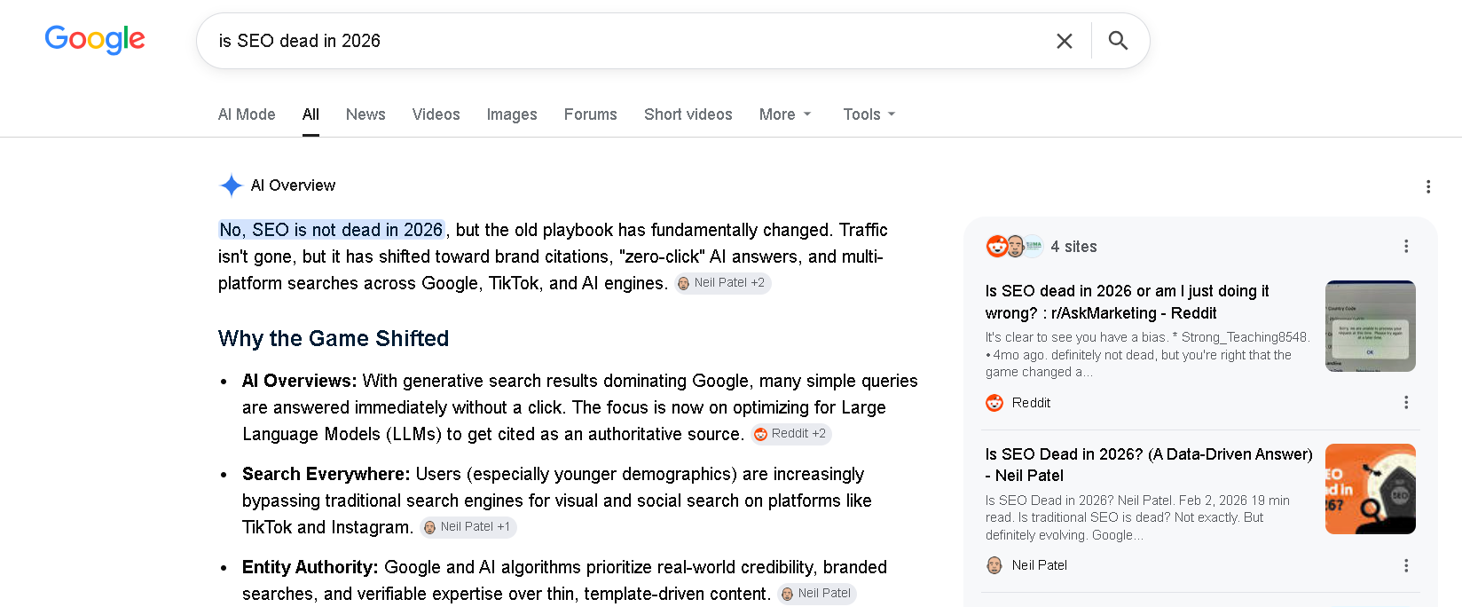Click the '4 sites' label
This screenshot has width=1462, height=607.
1073,247
